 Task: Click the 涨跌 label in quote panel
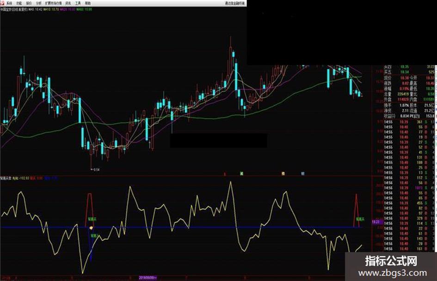pyautogui.click(x=388, y=83)
